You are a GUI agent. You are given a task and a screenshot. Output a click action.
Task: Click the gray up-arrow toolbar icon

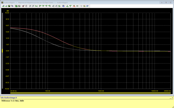coord(81,6)
